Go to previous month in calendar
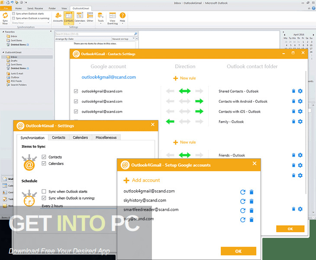Screen dimensions: 316x260 click(284, 35)
